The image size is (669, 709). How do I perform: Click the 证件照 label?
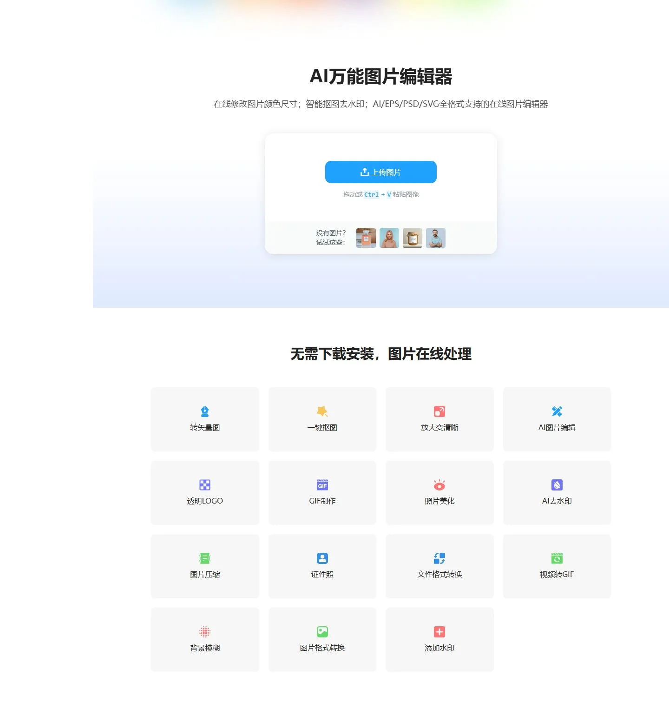coord(322,575)
